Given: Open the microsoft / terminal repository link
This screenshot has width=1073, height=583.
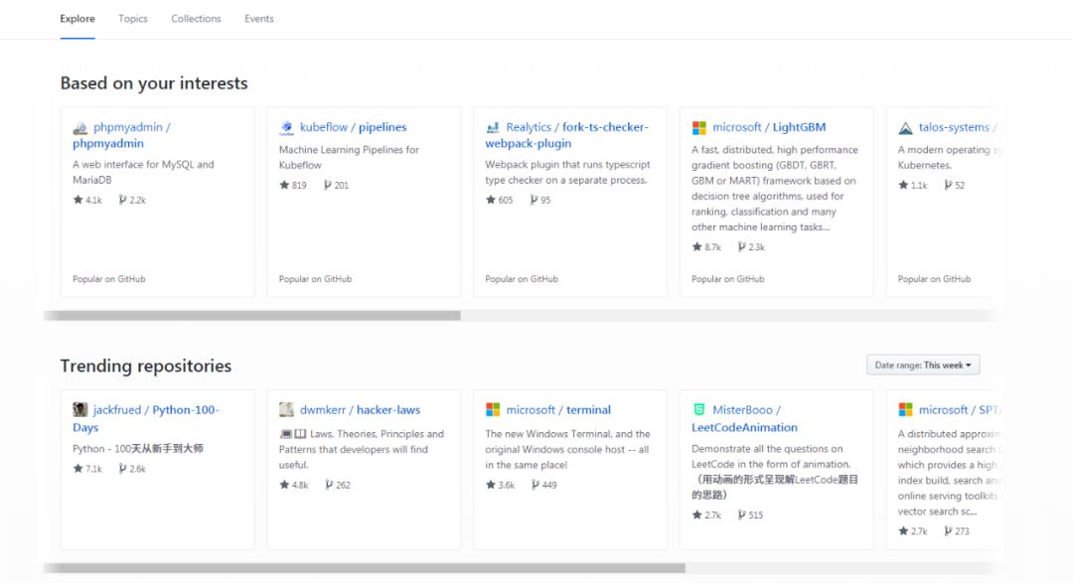Looking at the screenshot, I should [558, 410].
